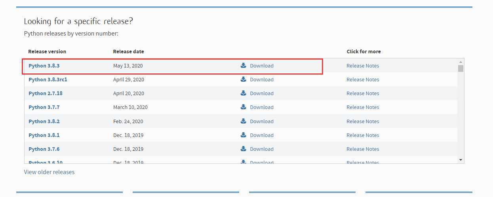This screenshot has width=493, height=197.
Task: Click download icon for Python 3.8.3
Action: [x=244, y=66]
